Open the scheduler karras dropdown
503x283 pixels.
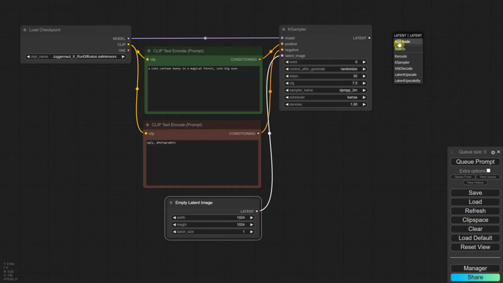pos(325,97)
